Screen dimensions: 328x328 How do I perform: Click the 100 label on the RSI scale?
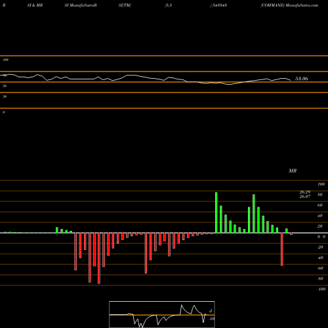pyautogui.click(x=5, y=60)
